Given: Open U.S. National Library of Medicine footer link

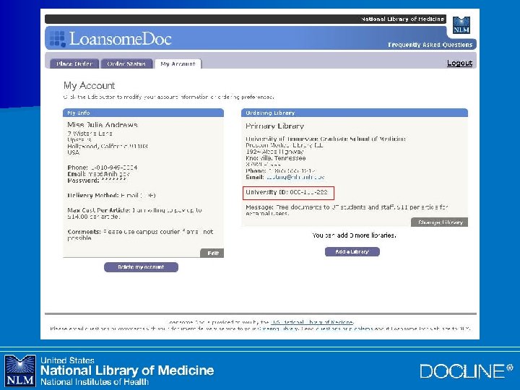Looking at the screenshot, I should coord(312,322).
